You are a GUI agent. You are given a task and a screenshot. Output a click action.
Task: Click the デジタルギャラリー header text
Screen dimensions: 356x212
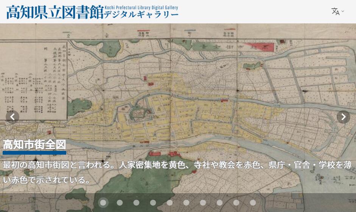(x=141, y=15)
